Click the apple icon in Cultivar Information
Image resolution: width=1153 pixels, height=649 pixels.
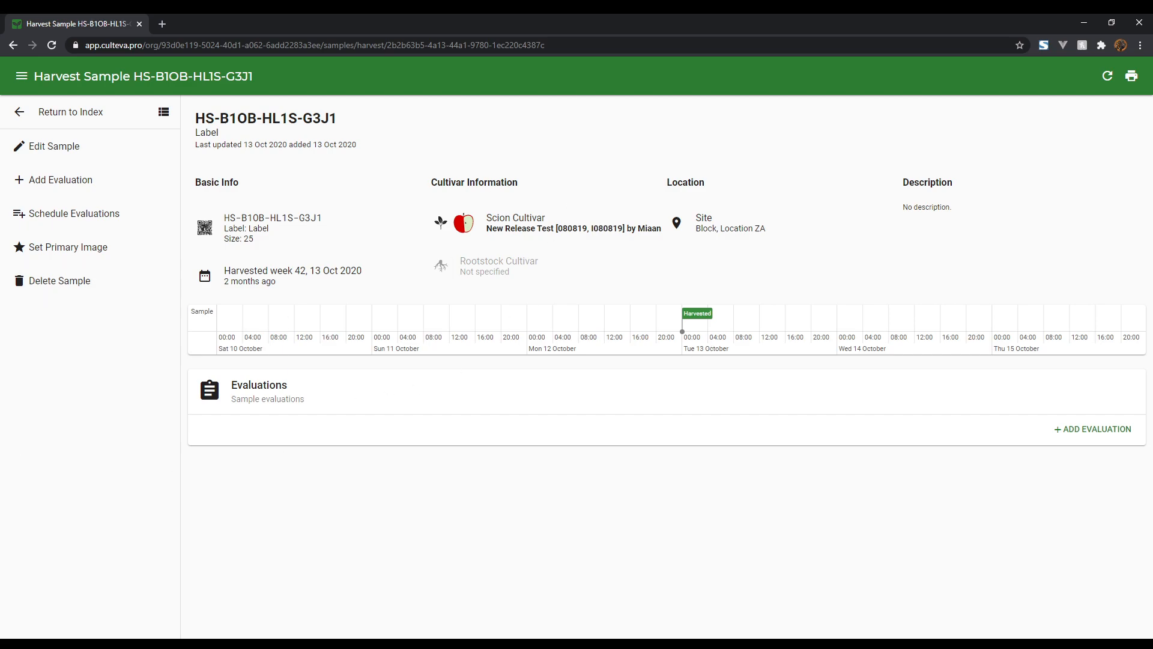point(464,223)
